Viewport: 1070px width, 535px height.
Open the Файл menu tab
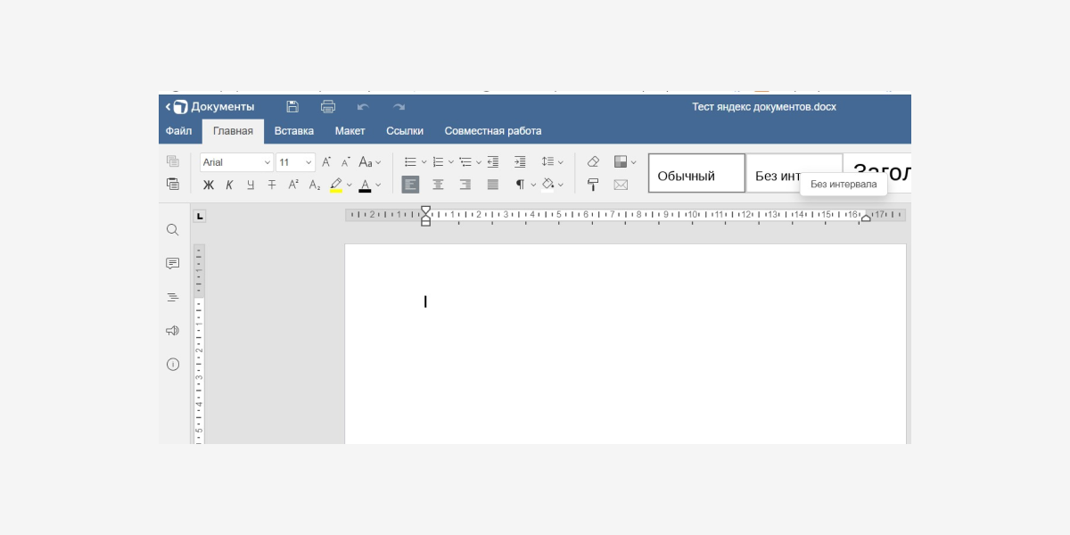pos(178,131)
